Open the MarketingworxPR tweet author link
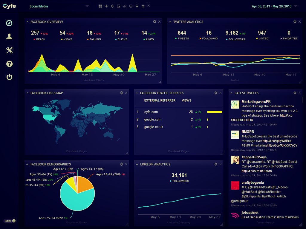Image resolution: width=306 pixels, height=229 pixels. (x=256, y=101)
